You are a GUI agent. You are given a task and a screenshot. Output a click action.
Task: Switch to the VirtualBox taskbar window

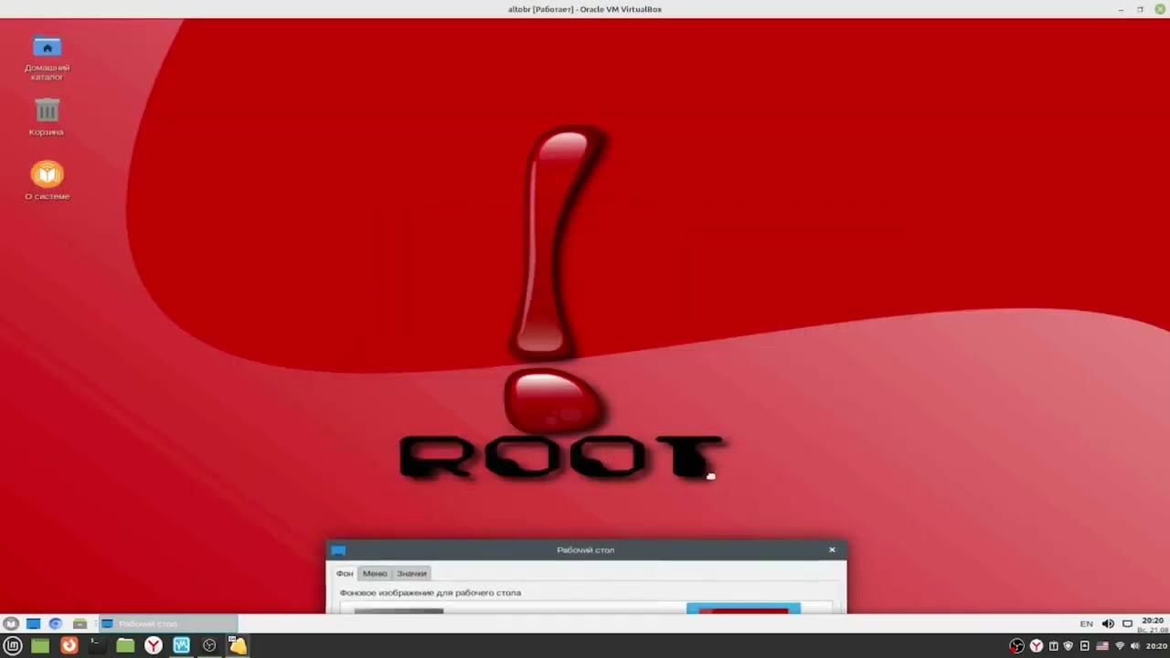[238, 645]
